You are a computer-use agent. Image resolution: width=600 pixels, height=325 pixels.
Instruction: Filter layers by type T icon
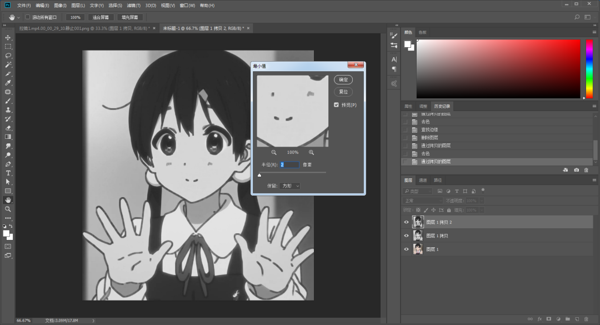click(x=457, y=191)
